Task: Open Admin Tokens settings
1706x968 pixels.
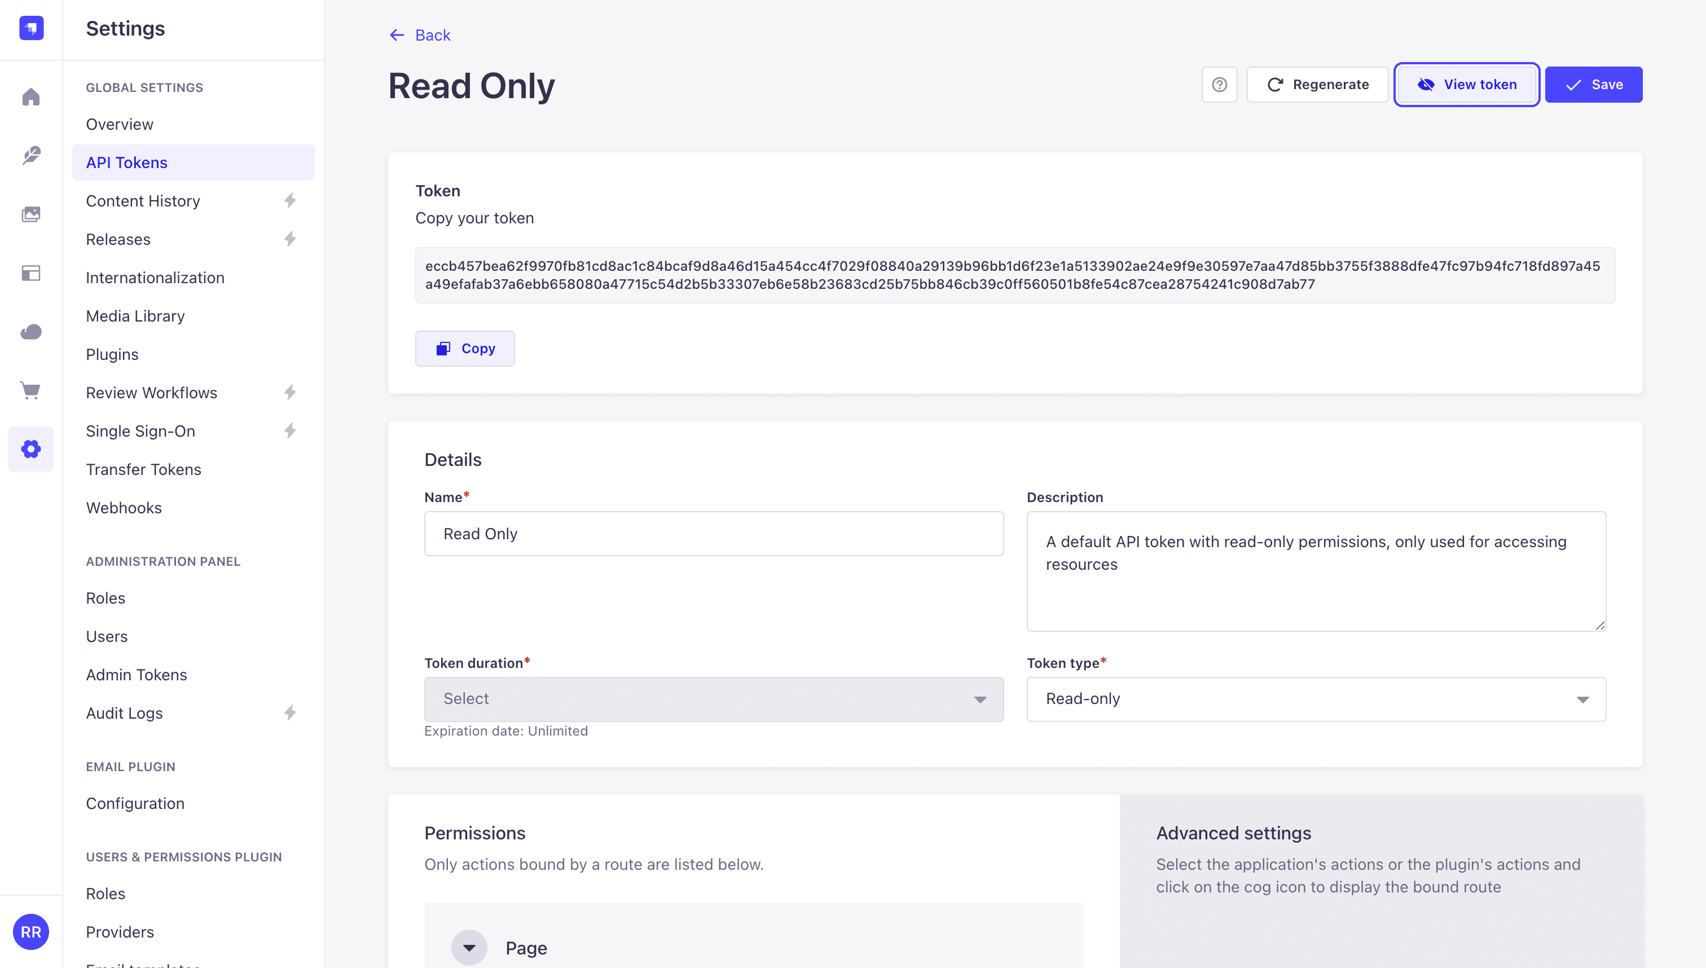Action: pos(193,675)
